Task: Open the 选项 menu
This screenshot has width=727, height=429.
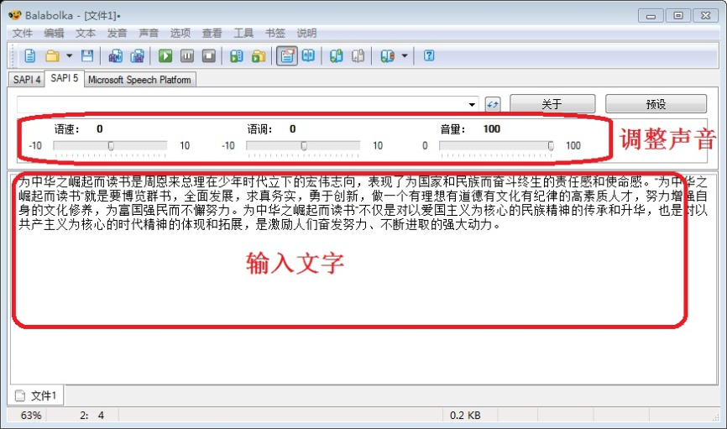Action: (180, 33)
